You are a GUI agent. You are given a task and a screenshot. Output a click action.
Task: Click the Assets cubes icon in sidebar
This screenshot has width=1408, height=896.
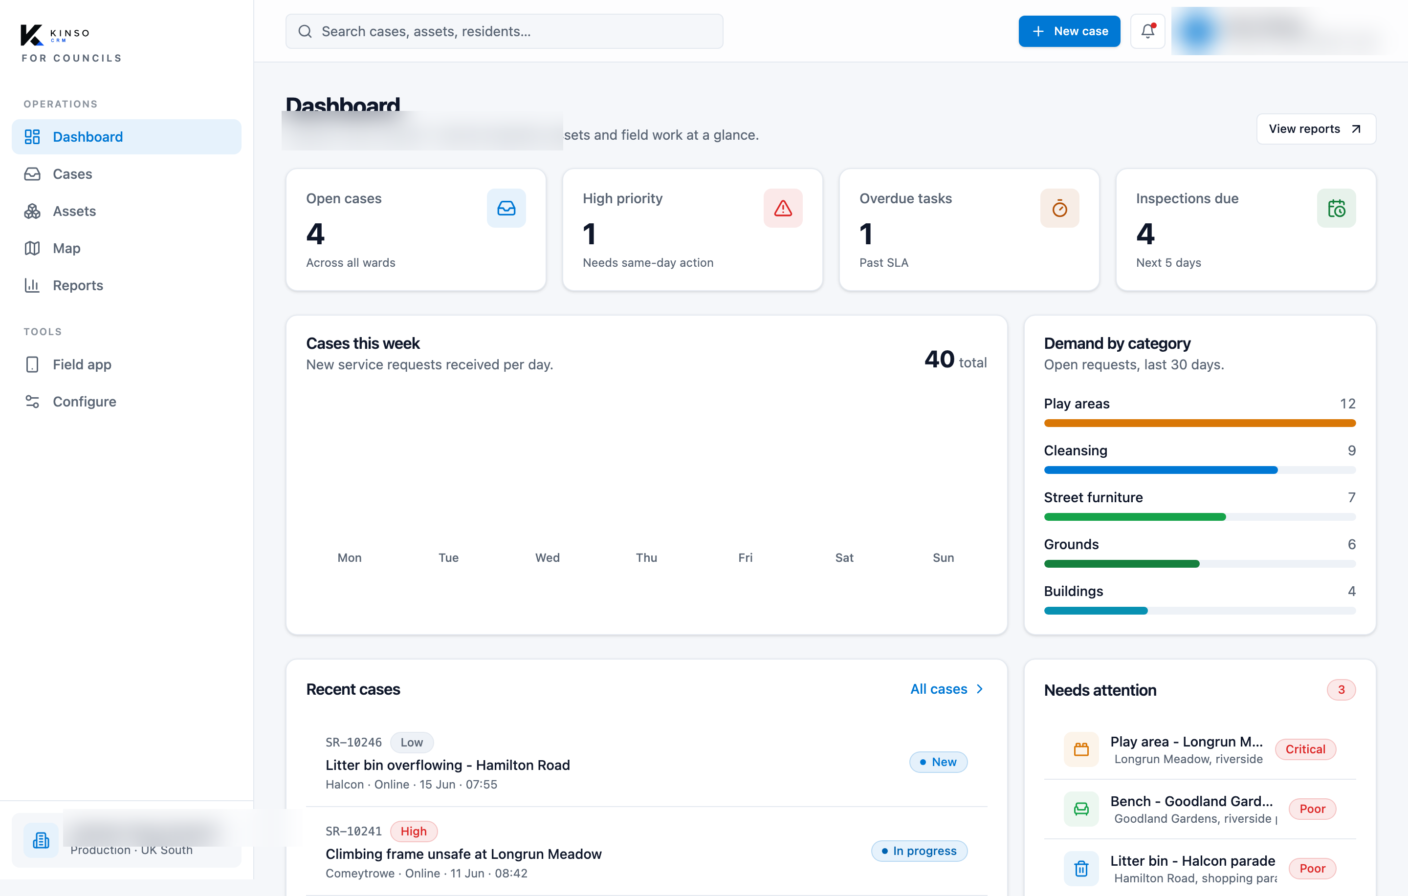tap(32, 211)
